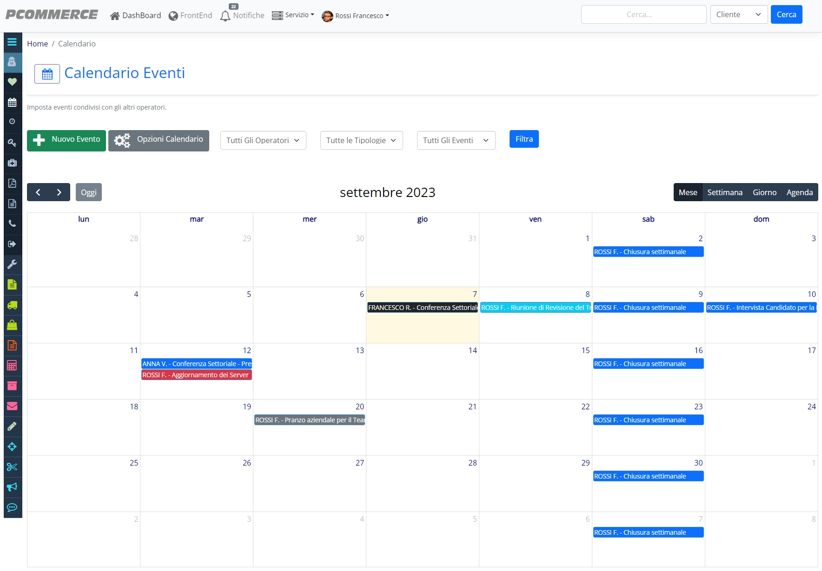Click the pink envelope mail icon
The width and height of the screenshot is (822, 571).
click(x=12, y=406)
